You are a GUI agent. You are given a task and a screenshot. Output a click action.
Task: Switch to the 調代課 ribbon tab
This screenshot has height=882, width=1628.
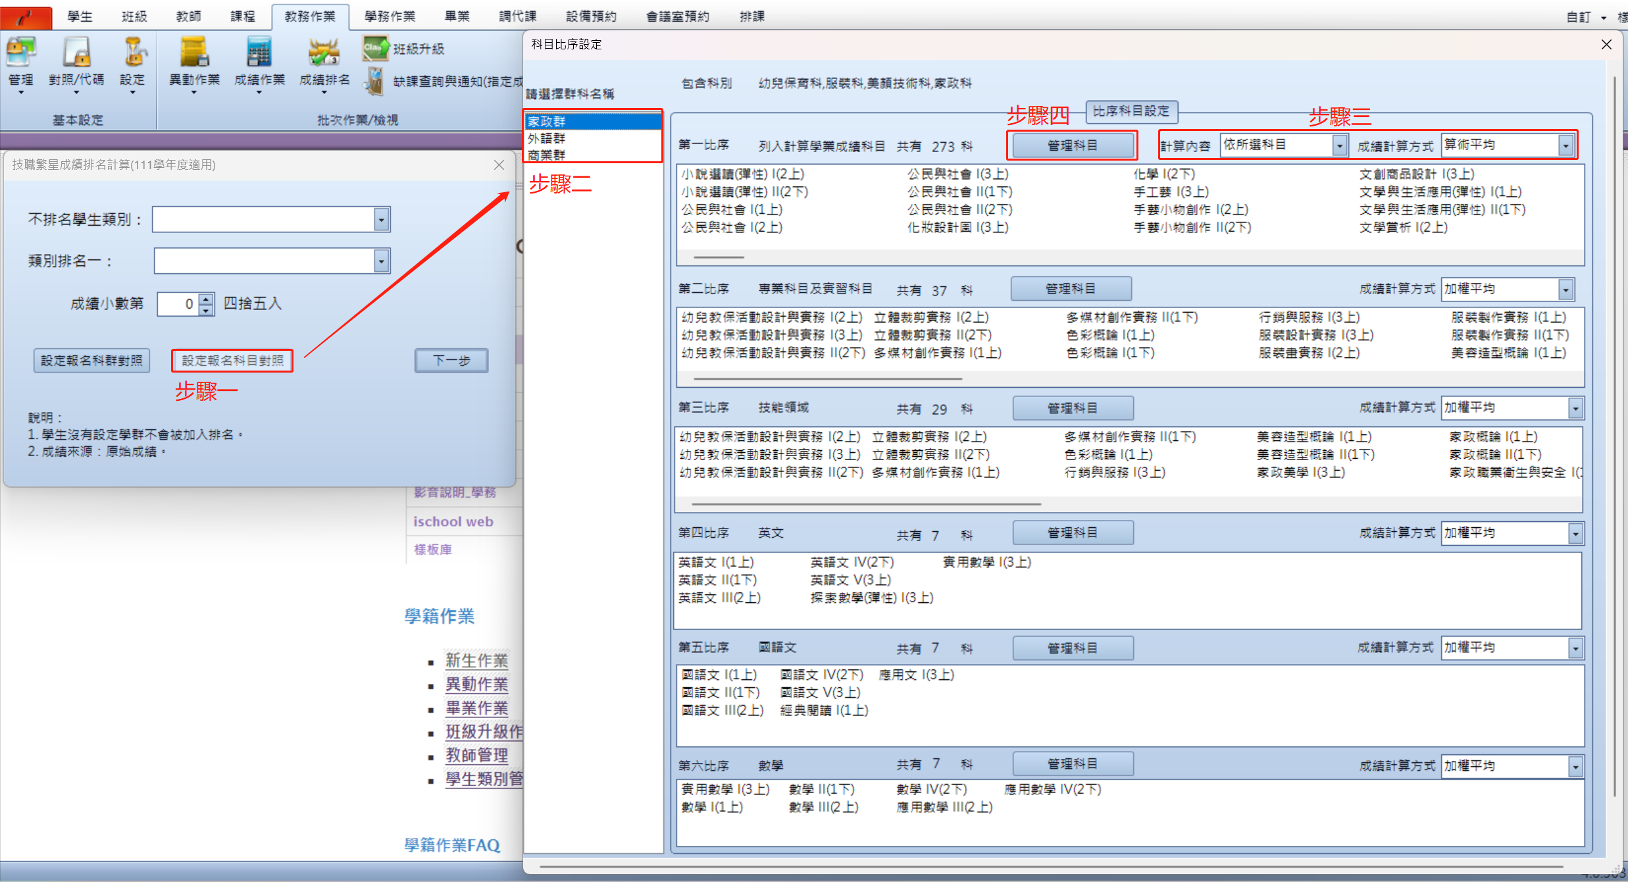(517, 16)
